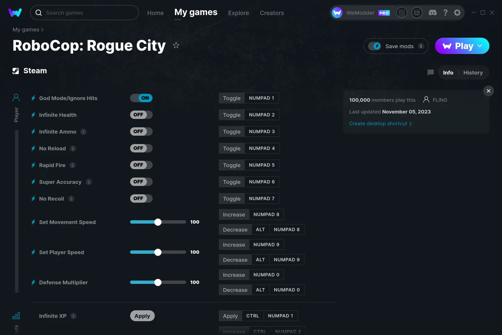Click the phone remote icon in header
Viewport: 502px width, 335px height.
pyautogui.click(x=402, y=13)
